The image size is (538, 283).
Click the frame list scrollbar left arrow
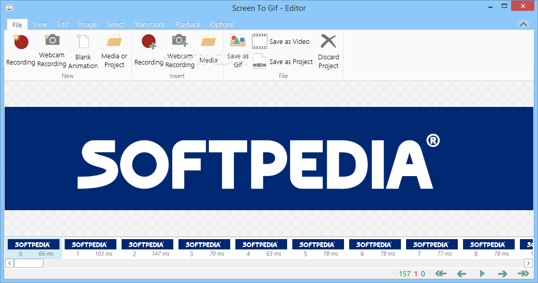10,263
